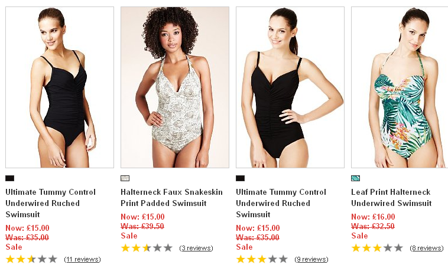Select the green leaf print color swatch
Viewport: 448px width, 268px height.
pyautogui.click(x=355, y=178)
